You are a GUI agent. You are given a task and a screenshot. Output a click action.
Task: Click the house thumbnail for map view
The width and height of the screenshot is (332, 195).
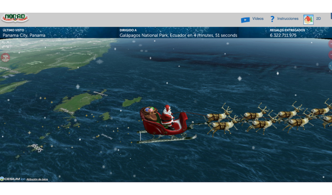coord(308,19)
